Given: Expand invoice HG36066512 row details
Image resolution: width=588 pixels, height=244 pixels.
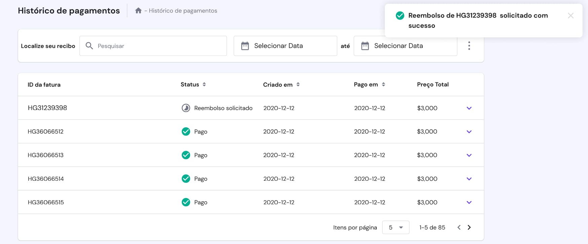Looking at the screenshot, I should (x=469, y=132).
